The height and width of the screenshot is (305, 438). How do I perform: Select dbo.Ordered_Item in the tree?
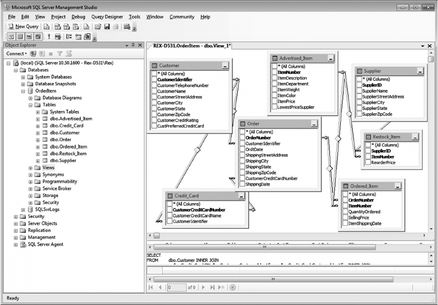(x=68, y=147)
